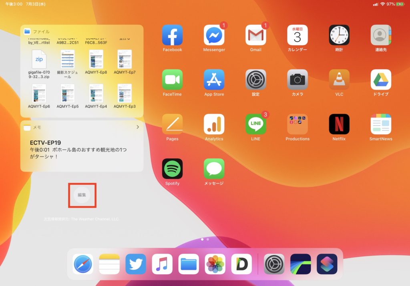This screenshot has height=286, width=410.
Task: Open Messenger with one notification
Action: coord(214,35)
